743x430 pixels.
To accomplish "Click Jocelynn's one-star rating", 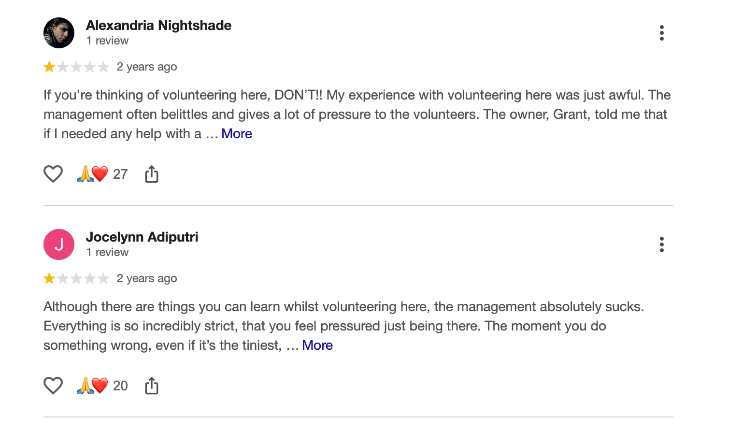I will [x=76, y=278].
